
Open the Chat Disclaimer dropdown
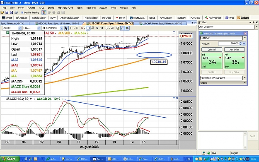(257, 27)
